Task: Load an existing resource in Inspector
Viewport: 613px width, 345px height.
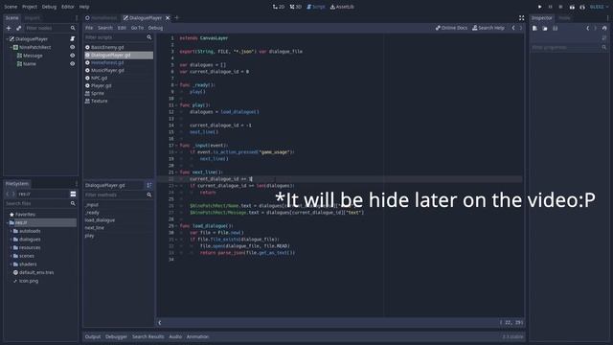Action: click(x=545, y=28)
